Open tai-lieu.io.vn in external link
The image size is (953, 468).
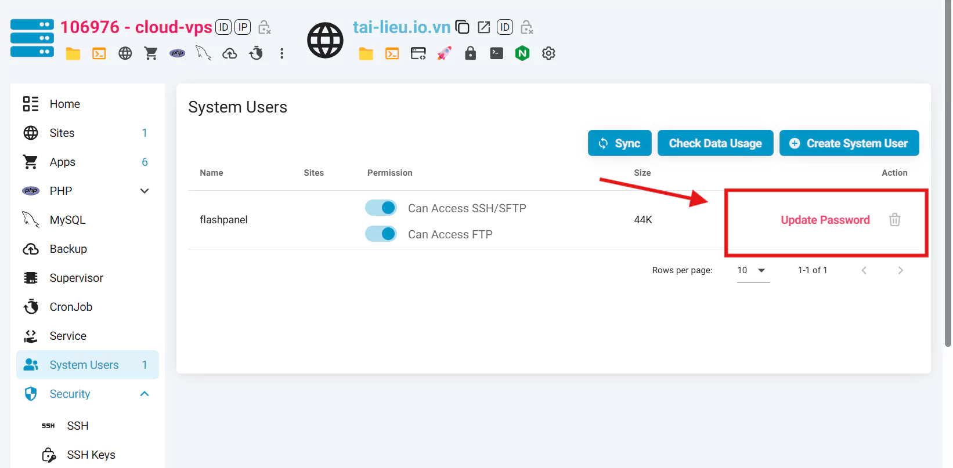pyautogui.click(x=483, y=27)
